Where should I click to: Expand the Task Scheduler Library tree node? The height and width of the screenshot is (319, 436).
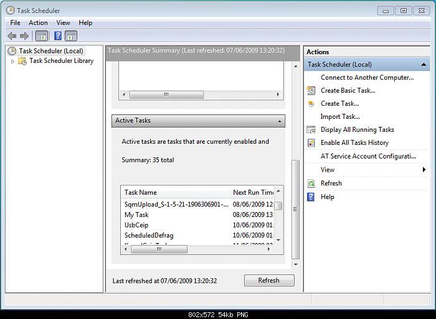coord(12,61)
